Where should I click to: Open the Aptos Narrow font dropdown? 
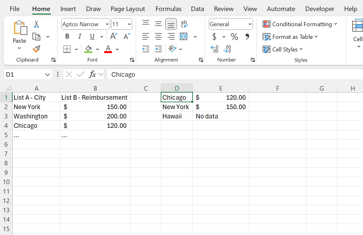coord(107,24)
